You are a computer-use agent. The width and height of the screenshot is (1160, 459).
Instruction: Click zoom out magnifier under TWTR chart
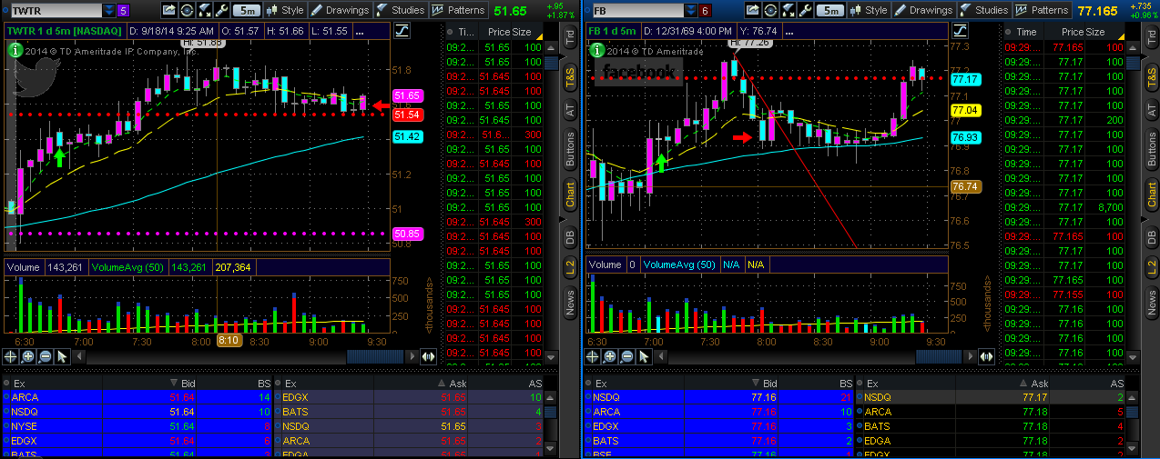pyautogui.click(x=45, y=356)
